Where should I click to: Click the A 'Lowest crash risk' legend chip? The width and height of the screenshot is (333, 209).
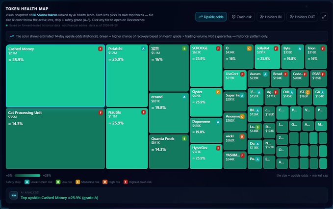(27, 182)
